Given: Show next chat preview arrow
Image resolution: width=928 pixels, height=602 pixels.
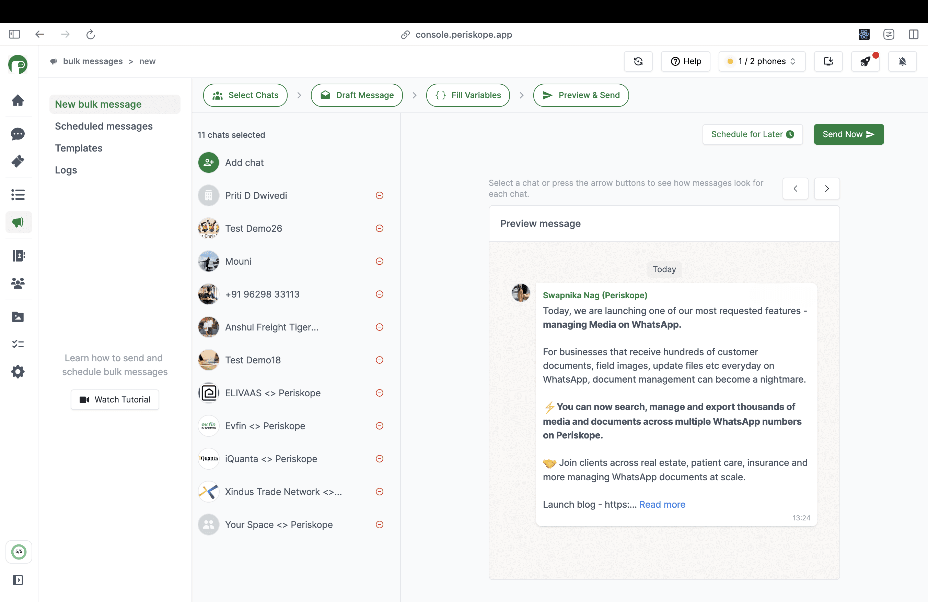Looking at the screenshot, I should pos(827,189).
